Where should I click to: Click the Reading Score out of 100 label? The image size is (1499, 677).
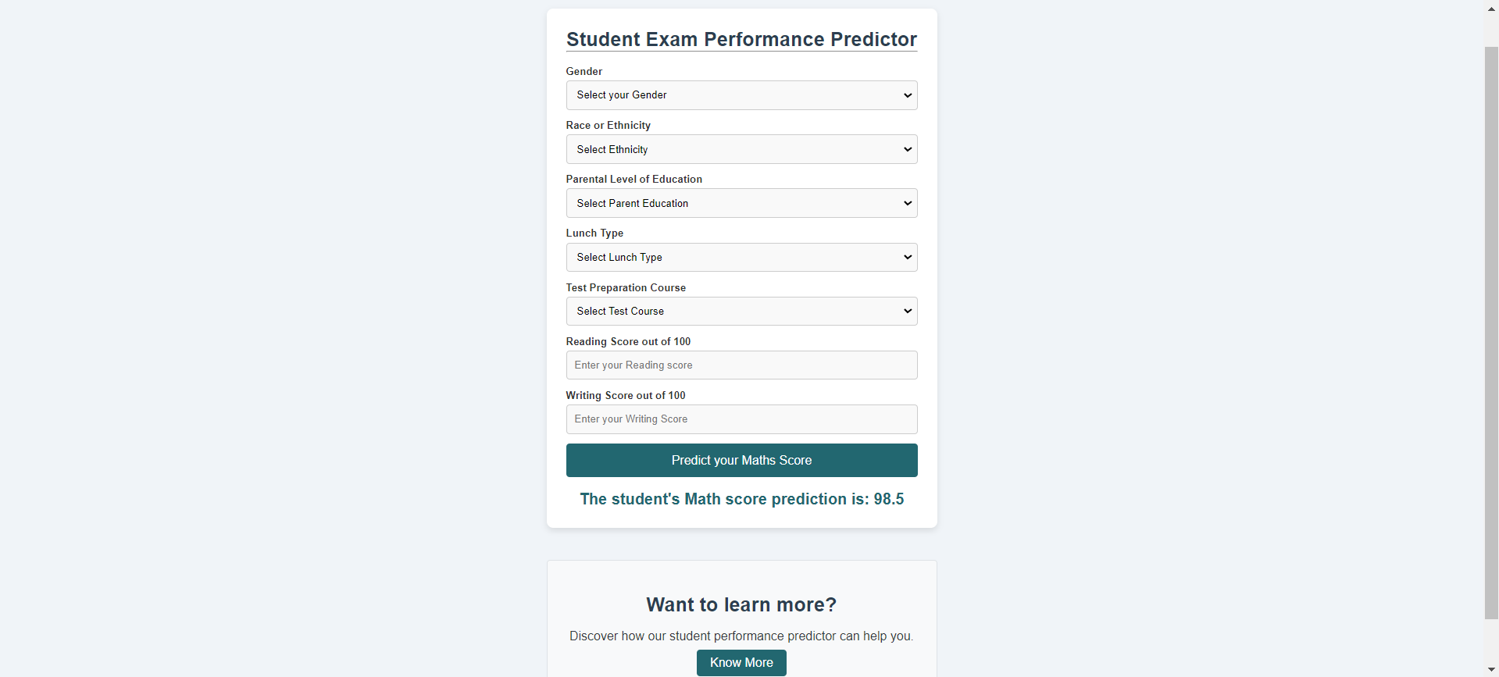click(628, 341)
